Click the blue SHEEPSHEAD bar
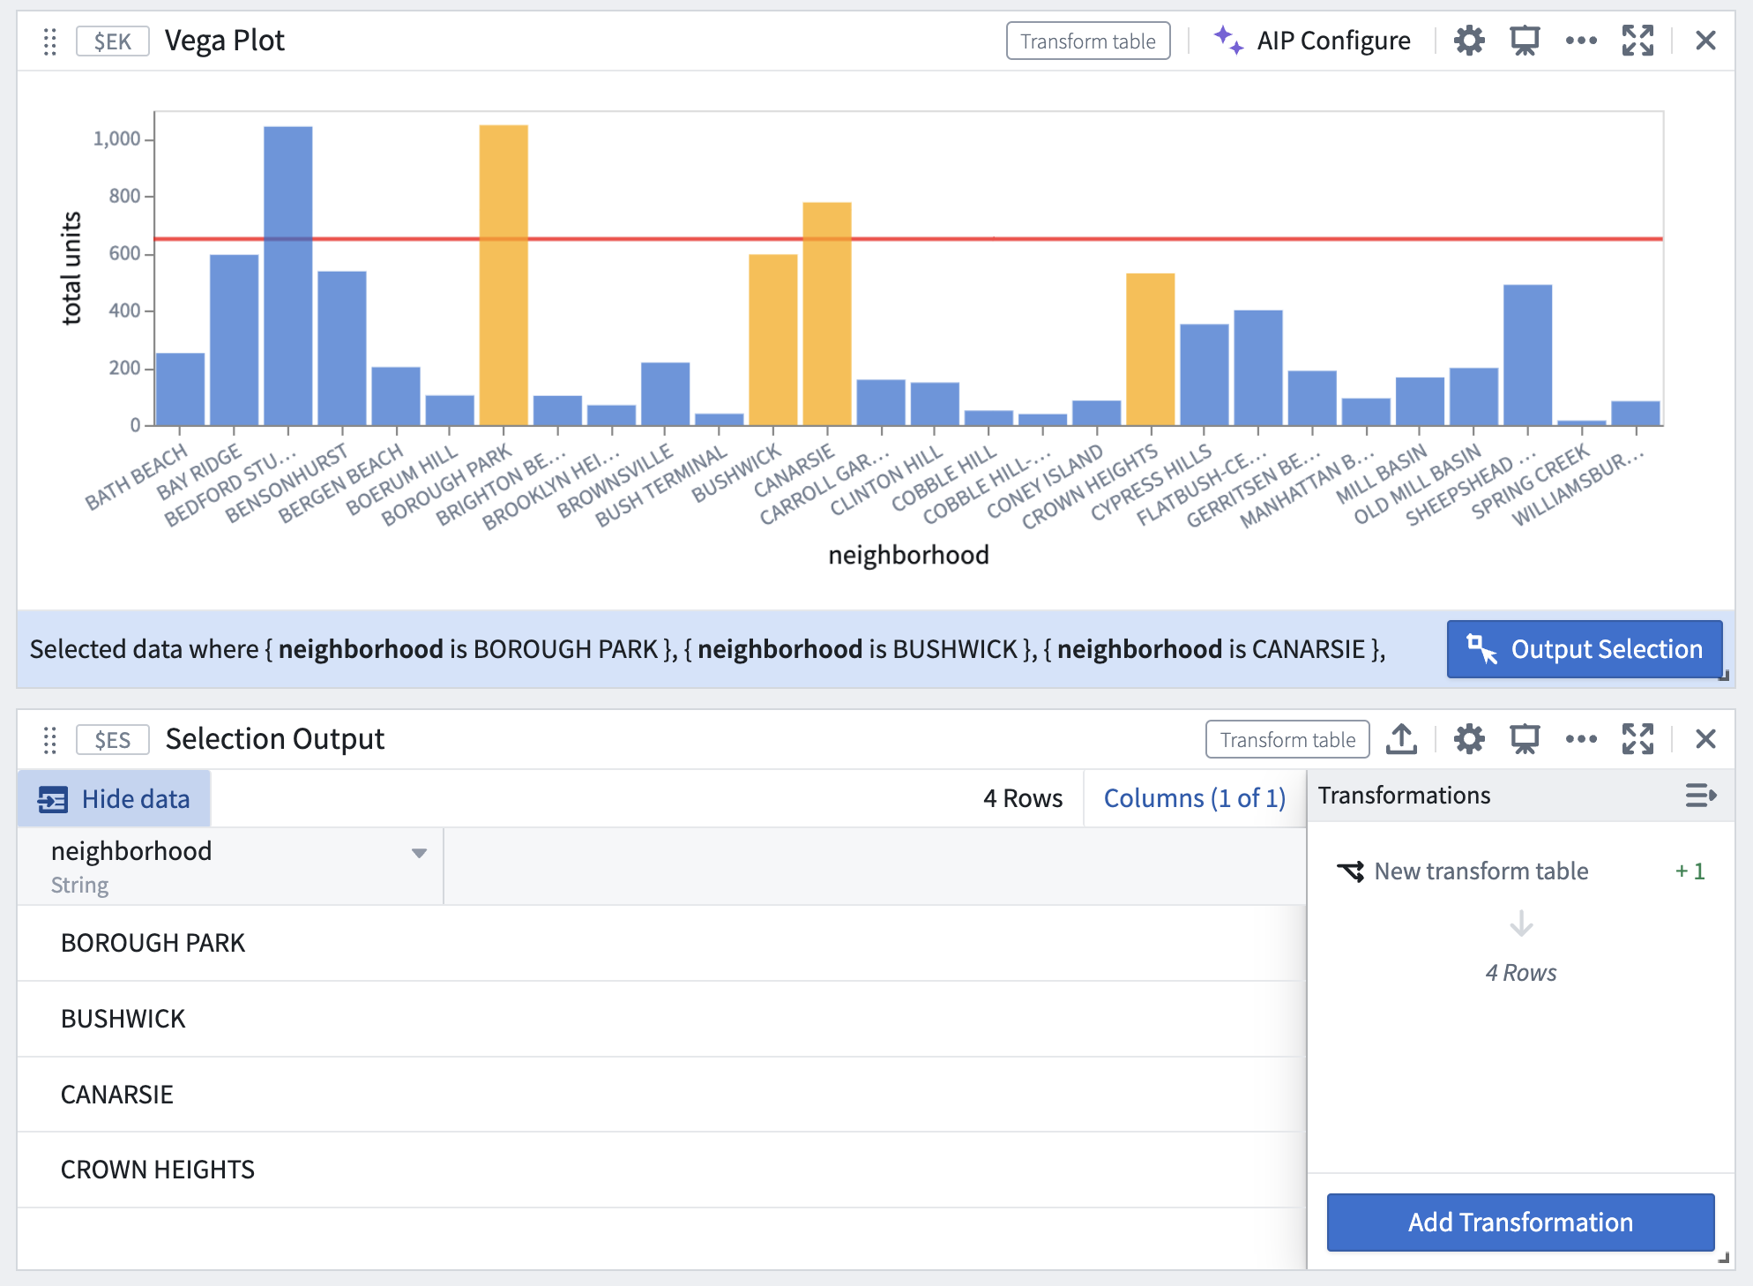The image size is (1753, 1286). pyautogui.click(x=1528, y=355)
